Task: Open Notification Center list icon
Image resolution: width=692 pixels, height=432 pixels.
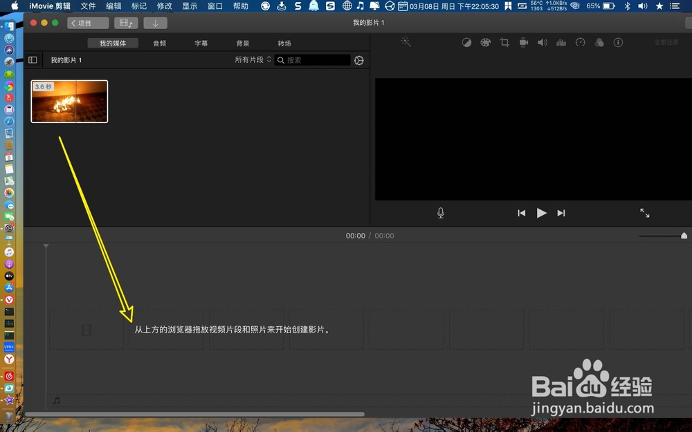Action: click(x=675, y=6)
